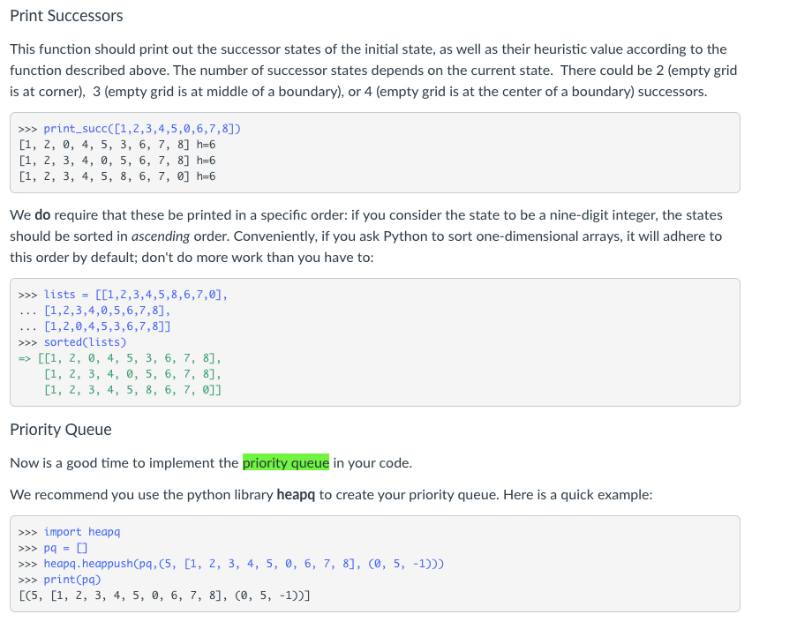Click the heapq.heappush code line
The image size is (797, 622).
pyautogui.click(x=231, y=564)
